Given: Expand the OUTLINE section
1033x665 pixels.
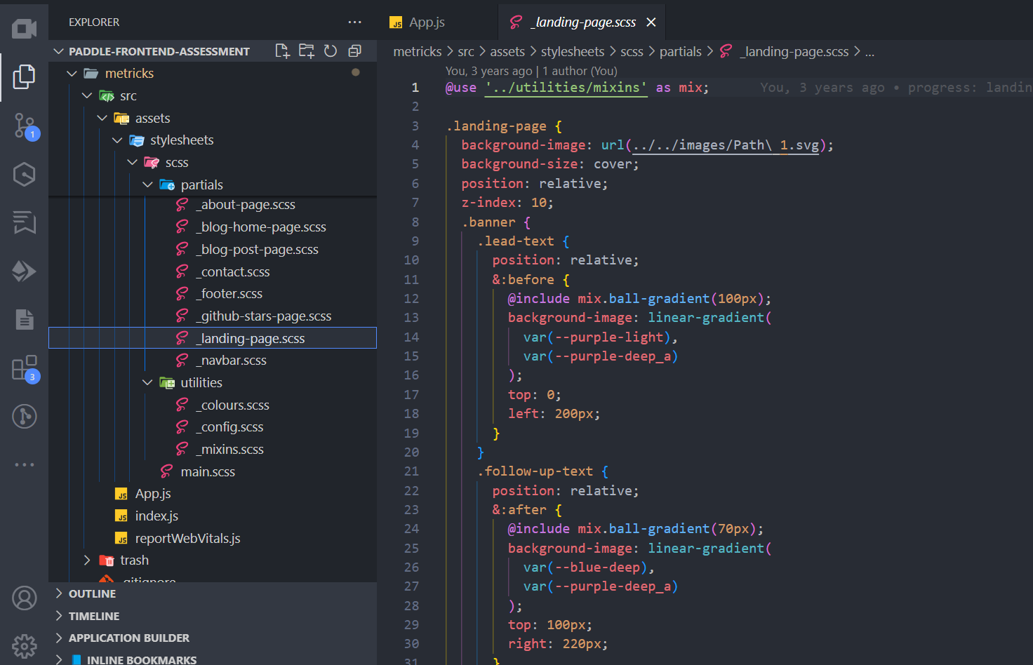Looking at the screenshot, I should (x=92, y=594).
